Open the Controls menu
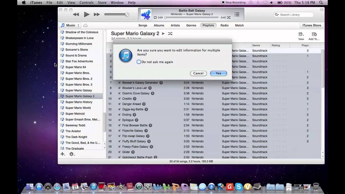 click(87, 2)
